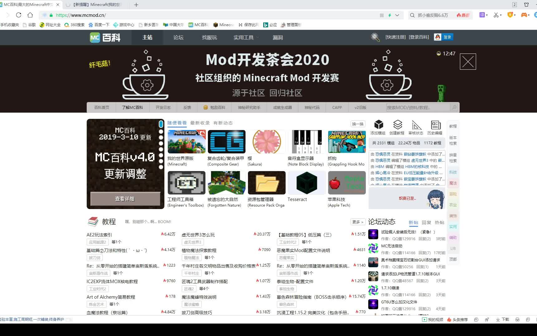
Task: Switch forum list to 热帖 tab
Action: coord(439,222)
